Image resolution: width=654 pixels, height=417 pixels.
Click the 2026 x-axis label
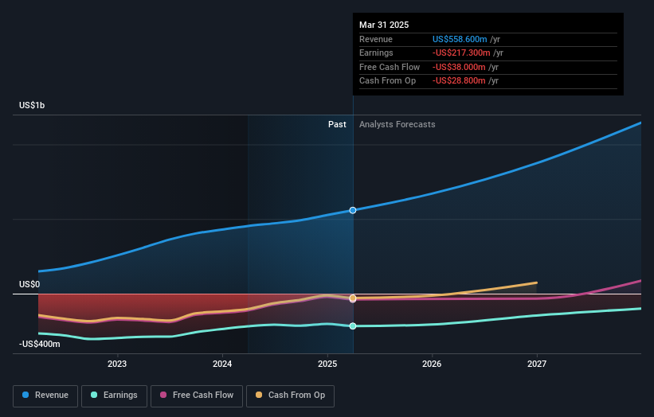pos(432,364)
